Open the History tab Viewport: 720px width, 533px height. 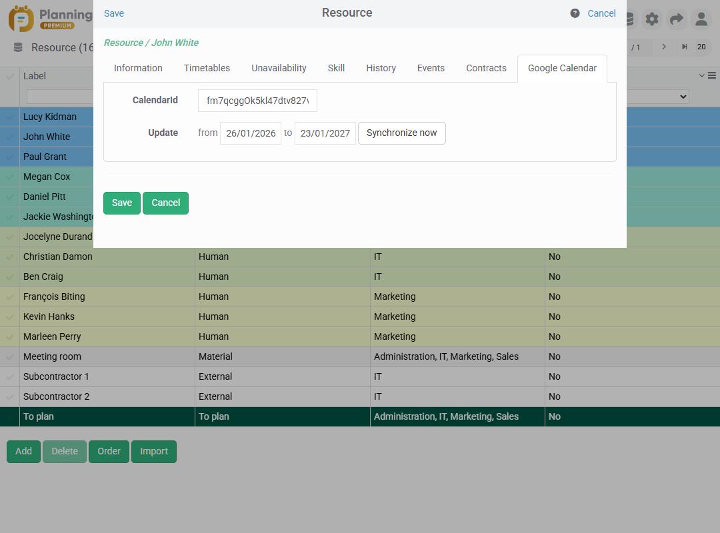(x=381, y=69)
